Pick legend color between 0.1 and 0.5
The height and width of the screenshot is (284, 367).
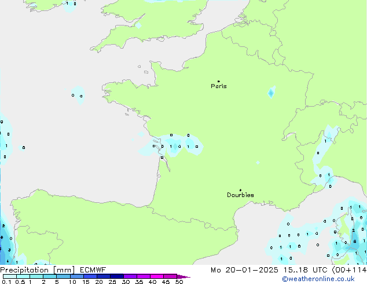tap(10, 276)
